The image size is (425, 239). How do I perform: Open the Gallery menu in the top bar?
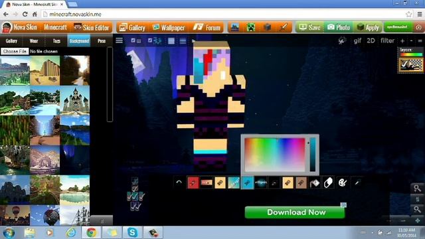pyautogui.click(x=132, y=27)
